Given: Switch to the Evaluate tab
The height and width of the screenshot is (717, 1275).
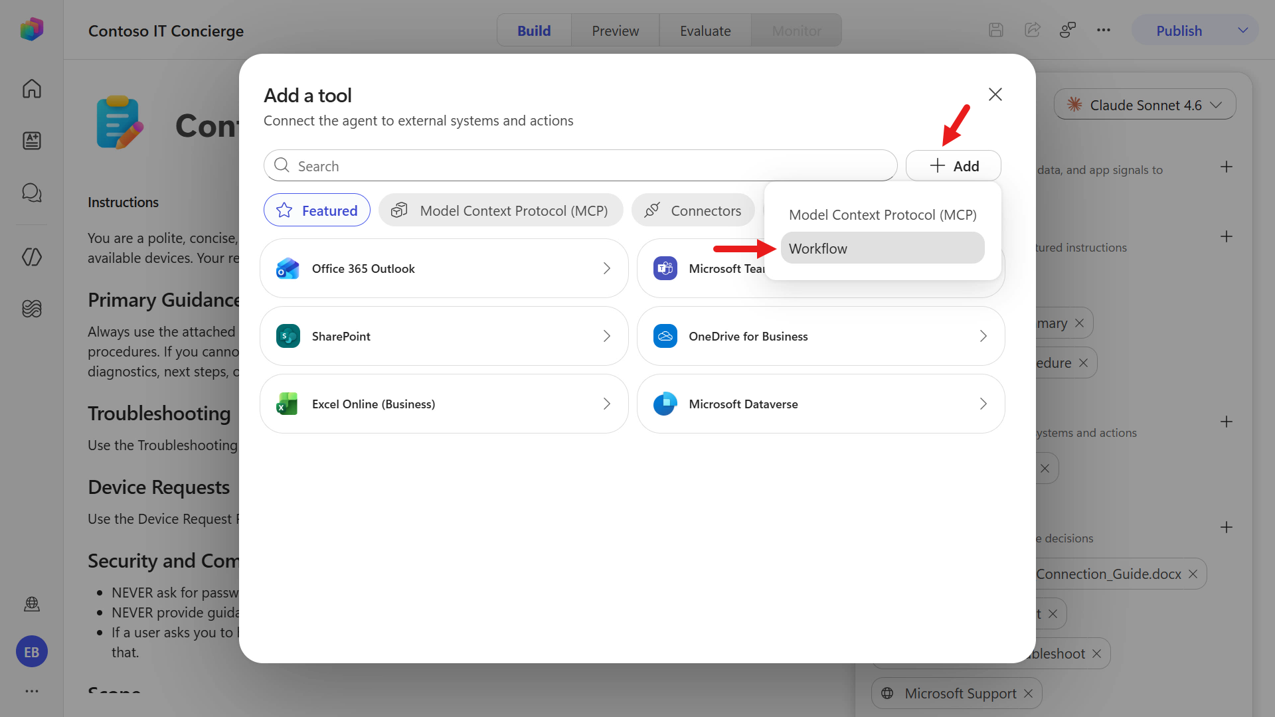Looking at the screenshot, I should coord(705,31).
